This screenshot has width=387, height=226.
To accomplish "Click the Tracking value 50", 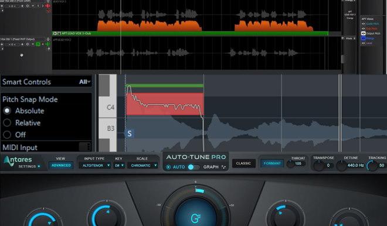I will coord(382,165).
